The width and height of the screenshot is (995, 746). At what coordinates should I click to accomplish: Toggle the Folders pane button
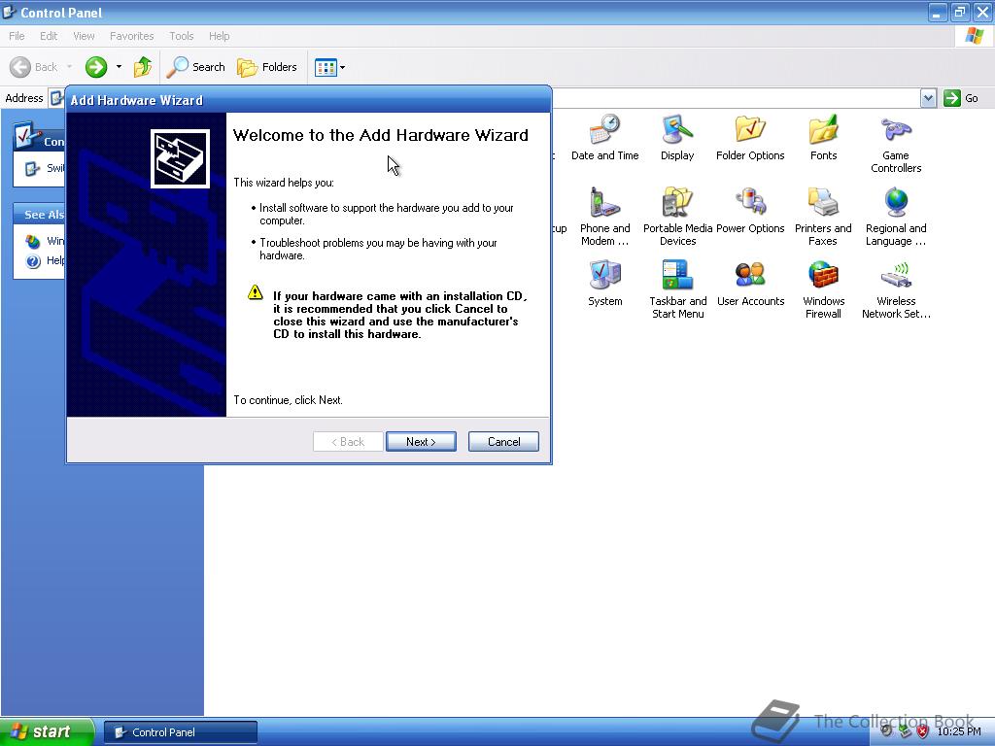[266, 67]
